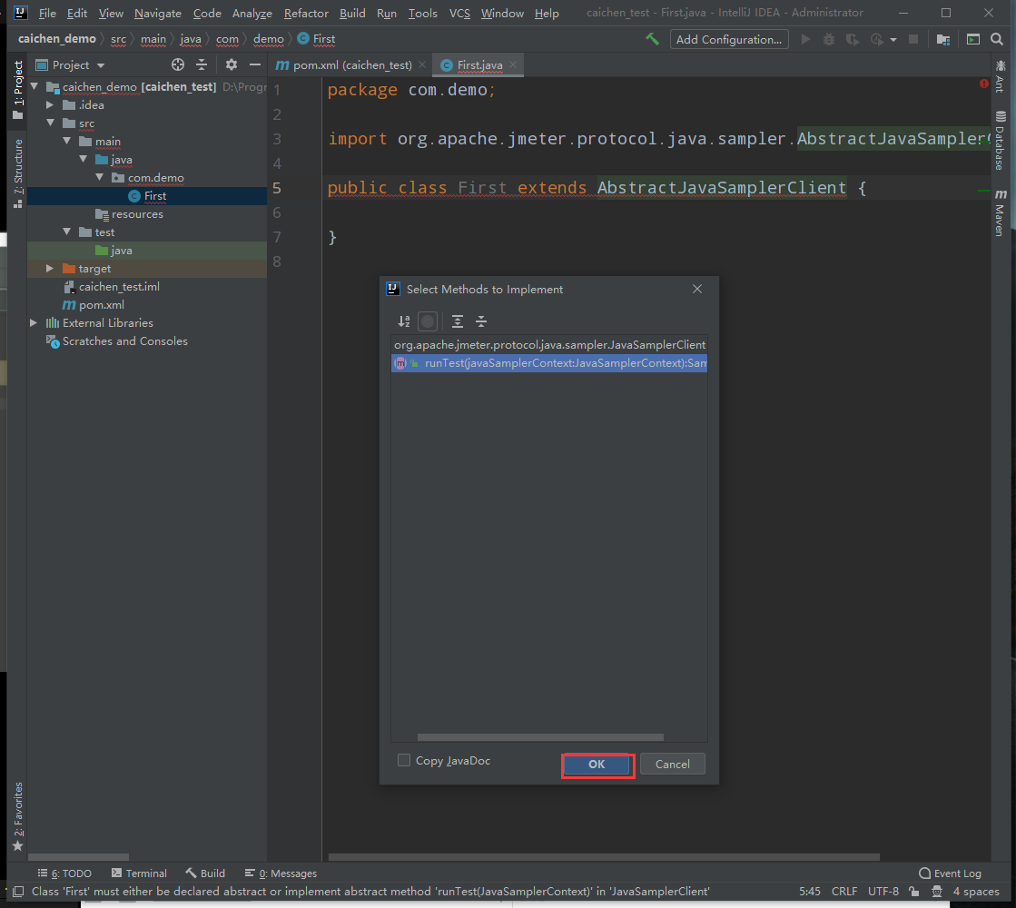Screen dimensions: 1016x908
Task: Click OK in Select Methods dialog
Action: (597, 765)
